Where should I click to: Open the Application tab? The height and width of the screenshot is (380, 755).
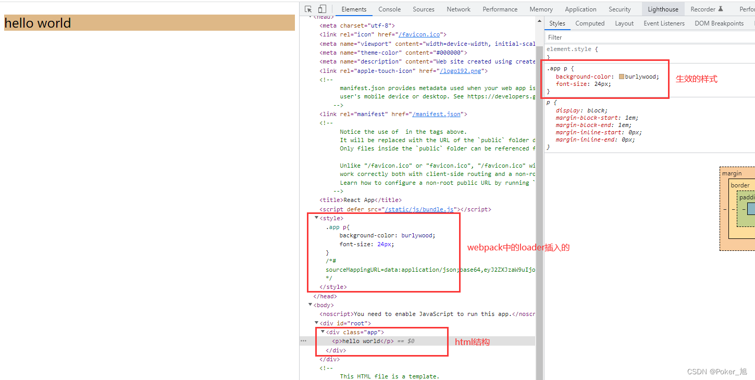point(580,9)
